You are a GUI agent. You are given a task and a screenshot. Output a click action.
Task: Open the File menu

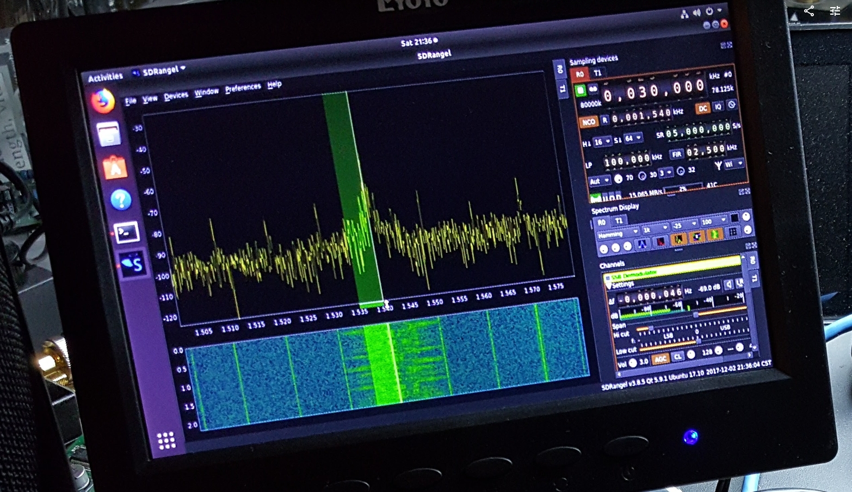(x=131, y=101)
